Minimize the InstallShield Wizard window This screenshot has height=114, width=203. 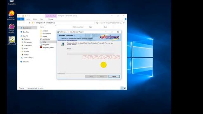point(106,32)
